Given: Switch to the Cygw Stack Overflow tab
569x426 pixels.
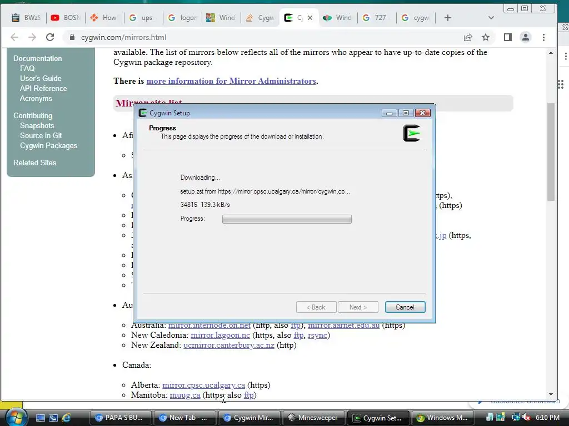Looking at the screenshot, I should point(260,18).
